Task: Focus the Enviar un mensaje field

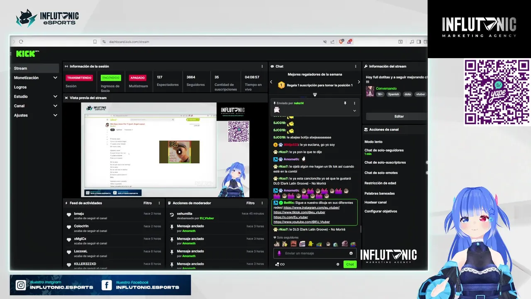Action: click(x=315, y=253)
